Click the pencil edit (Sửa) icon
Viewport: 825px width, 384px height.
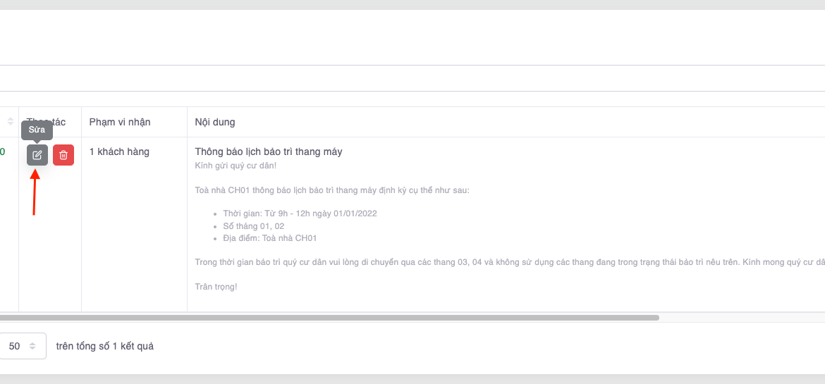(x=37, y=155)
